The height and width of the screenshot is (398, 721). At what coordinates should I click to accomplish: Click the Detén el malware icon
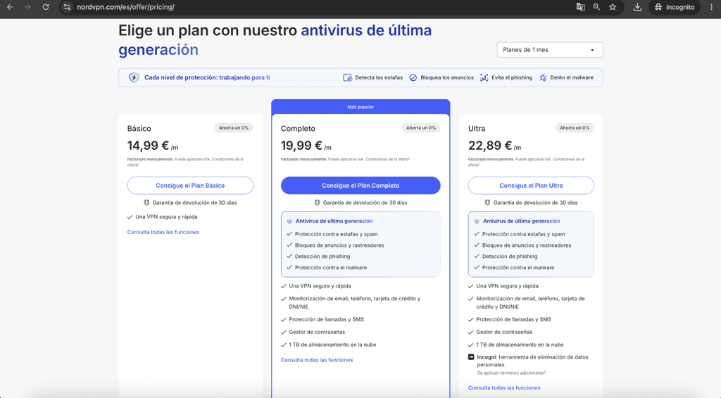(x=543, y=77)
